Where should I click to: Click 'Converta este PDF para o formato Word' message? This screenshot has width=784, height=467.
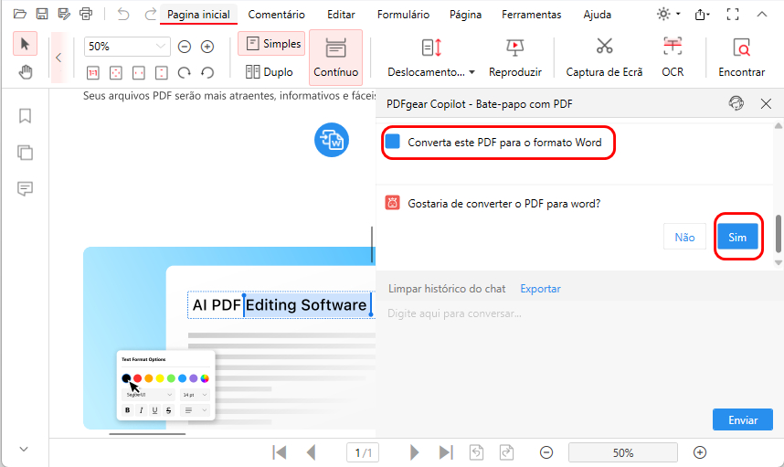504,143
